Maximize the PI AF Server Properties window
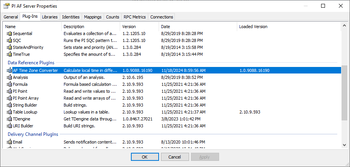 (x=323, y=6)
